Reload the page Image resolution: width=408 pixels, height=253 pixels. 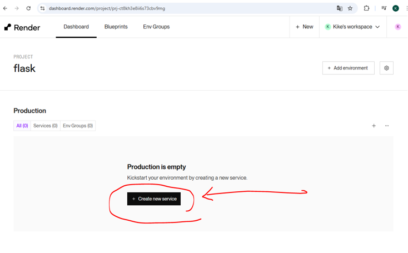[28, 8]
